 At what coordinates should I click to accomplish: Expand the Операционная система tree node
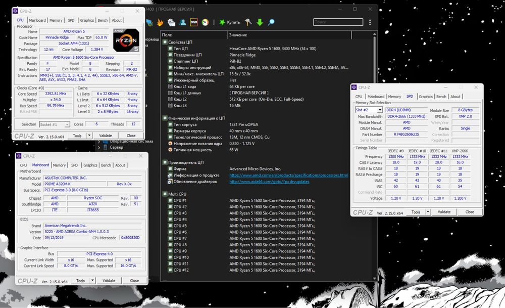(x=99, y=141)
